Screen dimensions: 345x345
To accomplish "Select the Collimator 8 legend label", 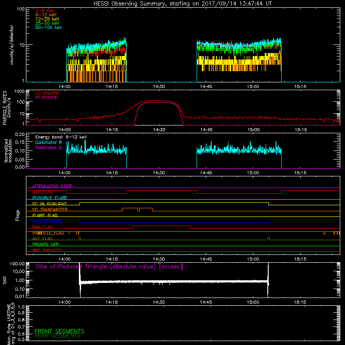I will click(x=48, y=142).
